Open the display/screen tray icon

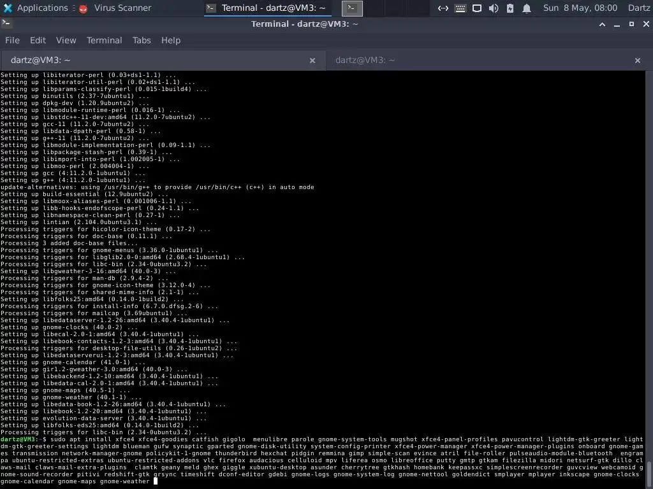[477, 8]
